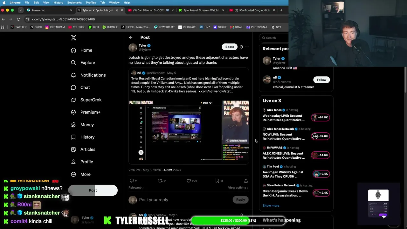Switch to the Powerchat tab
Screen dimensions: 407x229
coord(50,10)
